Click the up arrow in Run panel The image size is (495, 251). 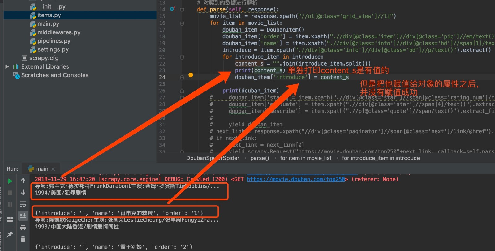[23, 181]
